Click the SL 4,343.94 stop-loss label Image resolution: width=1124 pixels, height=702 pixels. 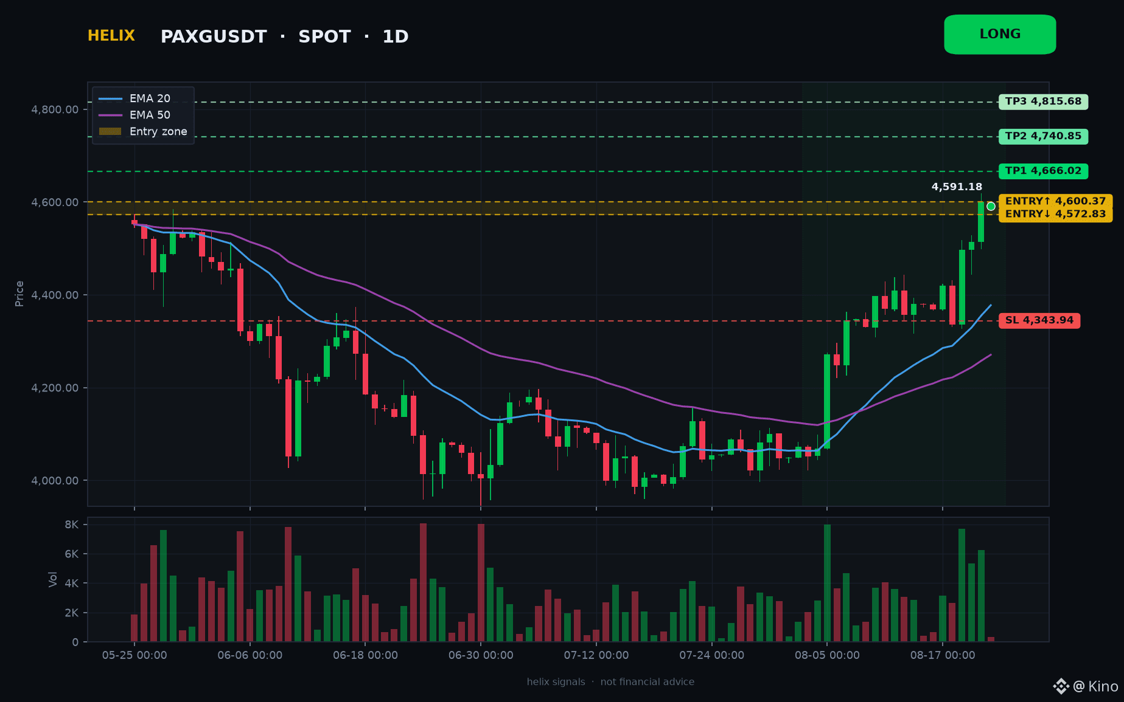(x=1039, y=320)
